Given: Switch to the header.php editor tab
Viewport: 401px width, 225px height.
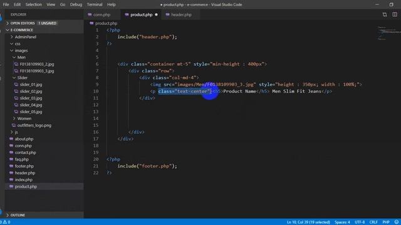Looking at the screenshot, I should 181,15.
